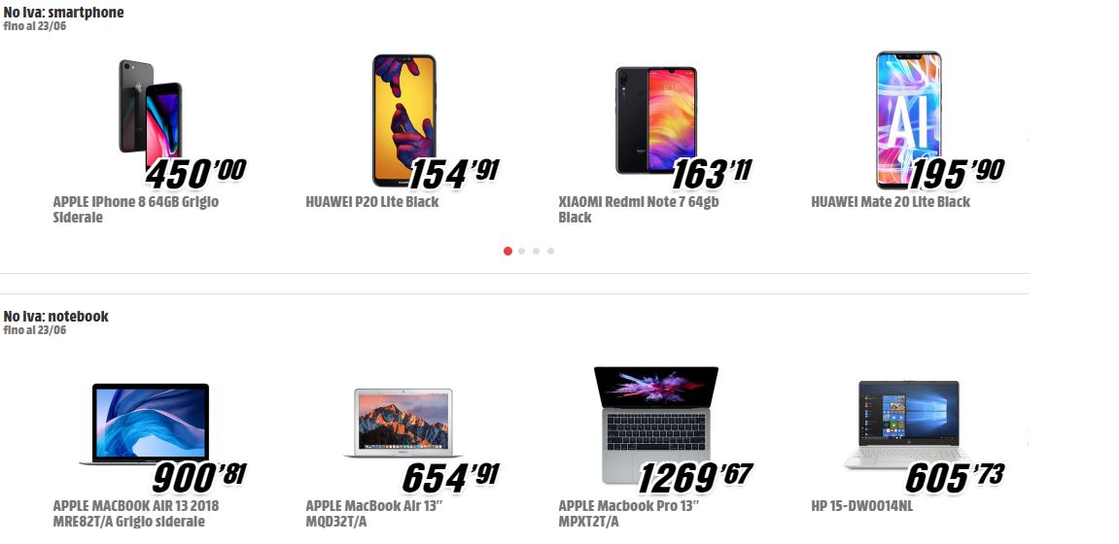Select the MacBook Pro 13" laptop image

tap(656, 425)
